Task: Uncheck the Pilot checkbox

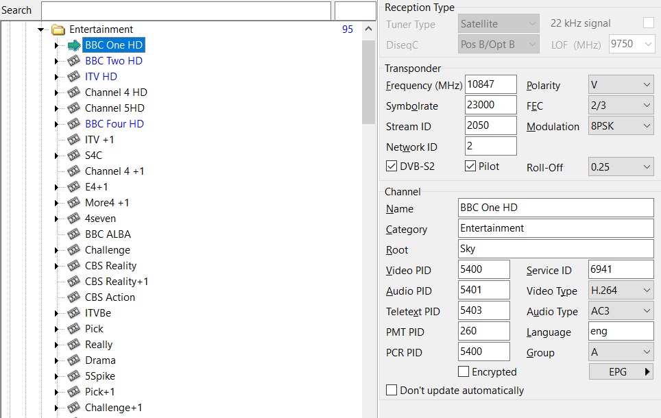Action: pos(470,167)
